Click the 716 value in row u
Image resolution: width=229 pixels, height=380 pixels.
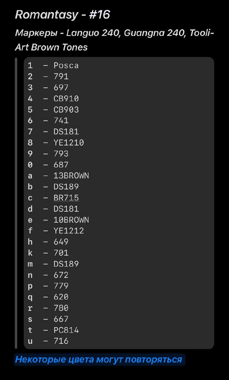(x=61, y=341)
